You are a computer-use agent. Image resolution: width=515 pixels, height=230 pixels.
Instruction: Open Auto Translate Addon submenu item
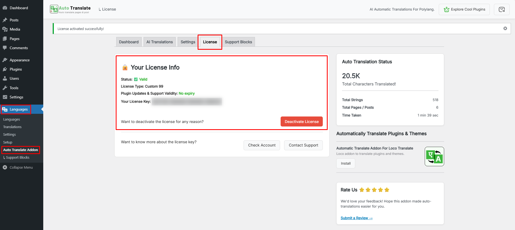pyautogui.click(x=21, y=150)
